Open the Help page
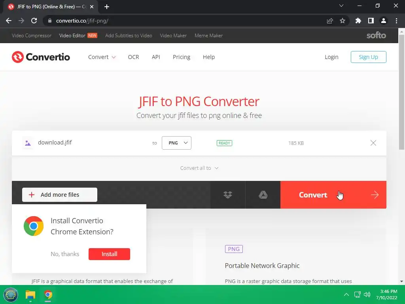 (x=209, y=57)
